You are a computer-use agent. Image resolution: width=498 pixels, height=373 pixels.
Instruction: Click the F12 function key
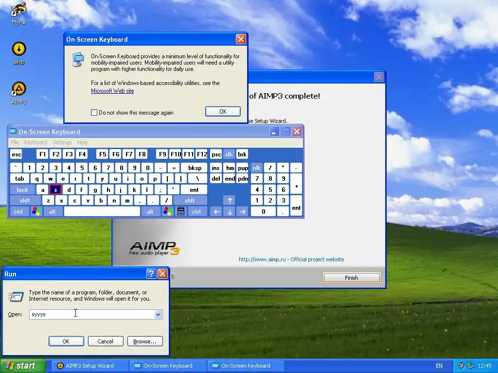[x=202, y=154]
